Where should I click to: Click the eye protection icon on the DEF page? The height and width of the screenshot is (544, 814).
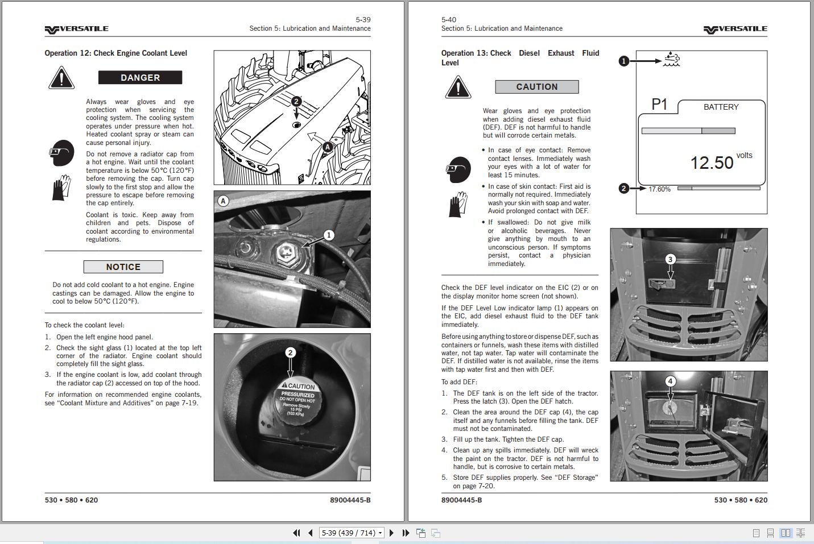458,170
